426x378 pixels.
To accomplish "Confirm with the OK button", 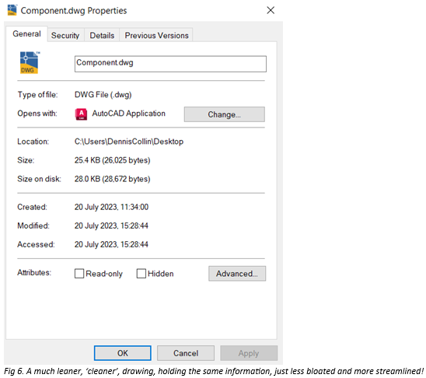I will click(123, 353).
